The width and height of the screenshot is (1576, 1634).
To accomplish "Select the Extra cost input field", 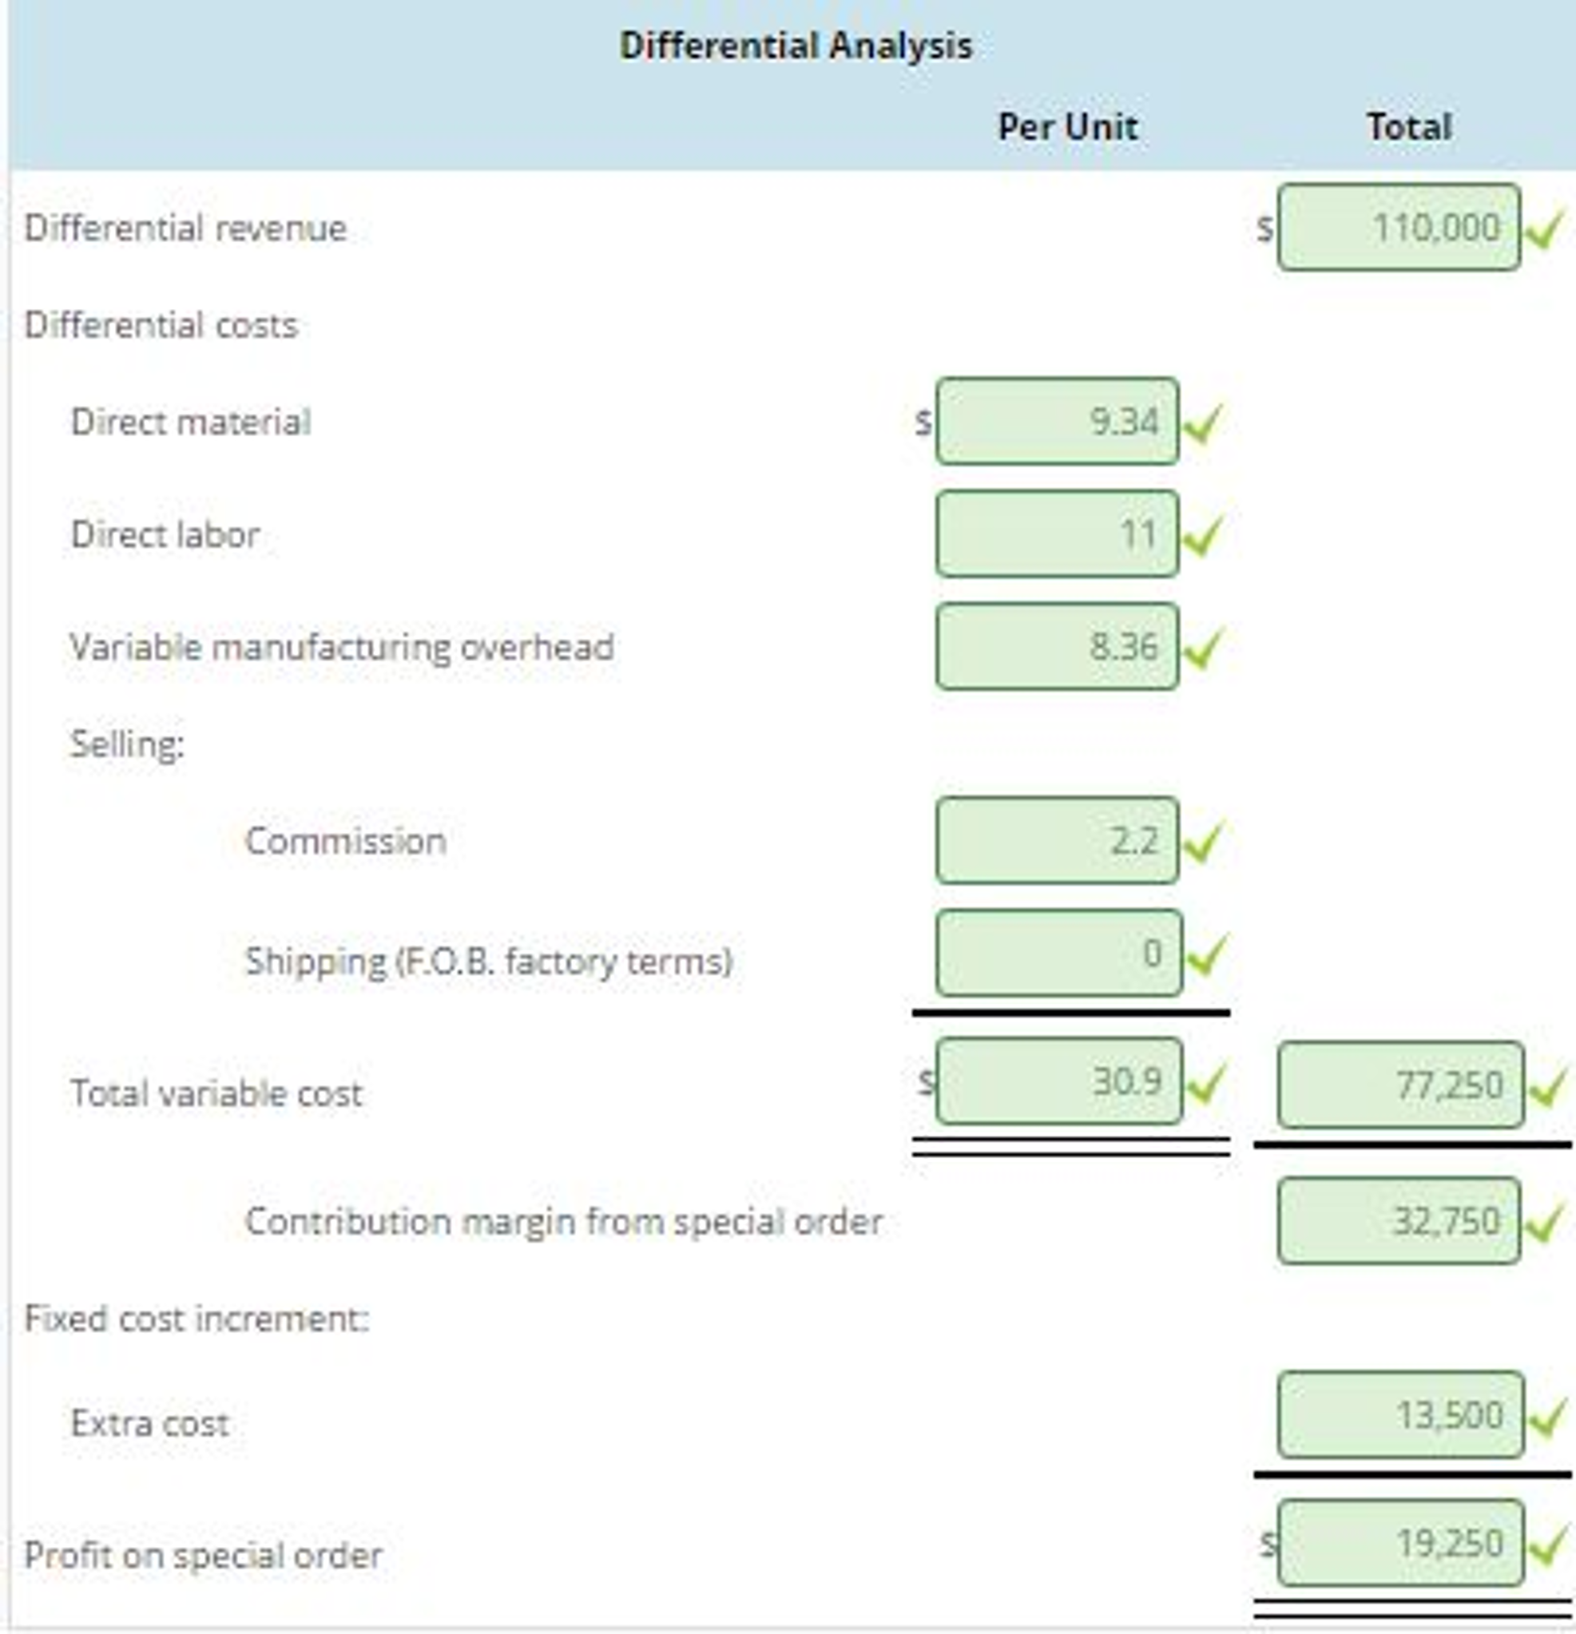I will [x=1400, y=1414].
